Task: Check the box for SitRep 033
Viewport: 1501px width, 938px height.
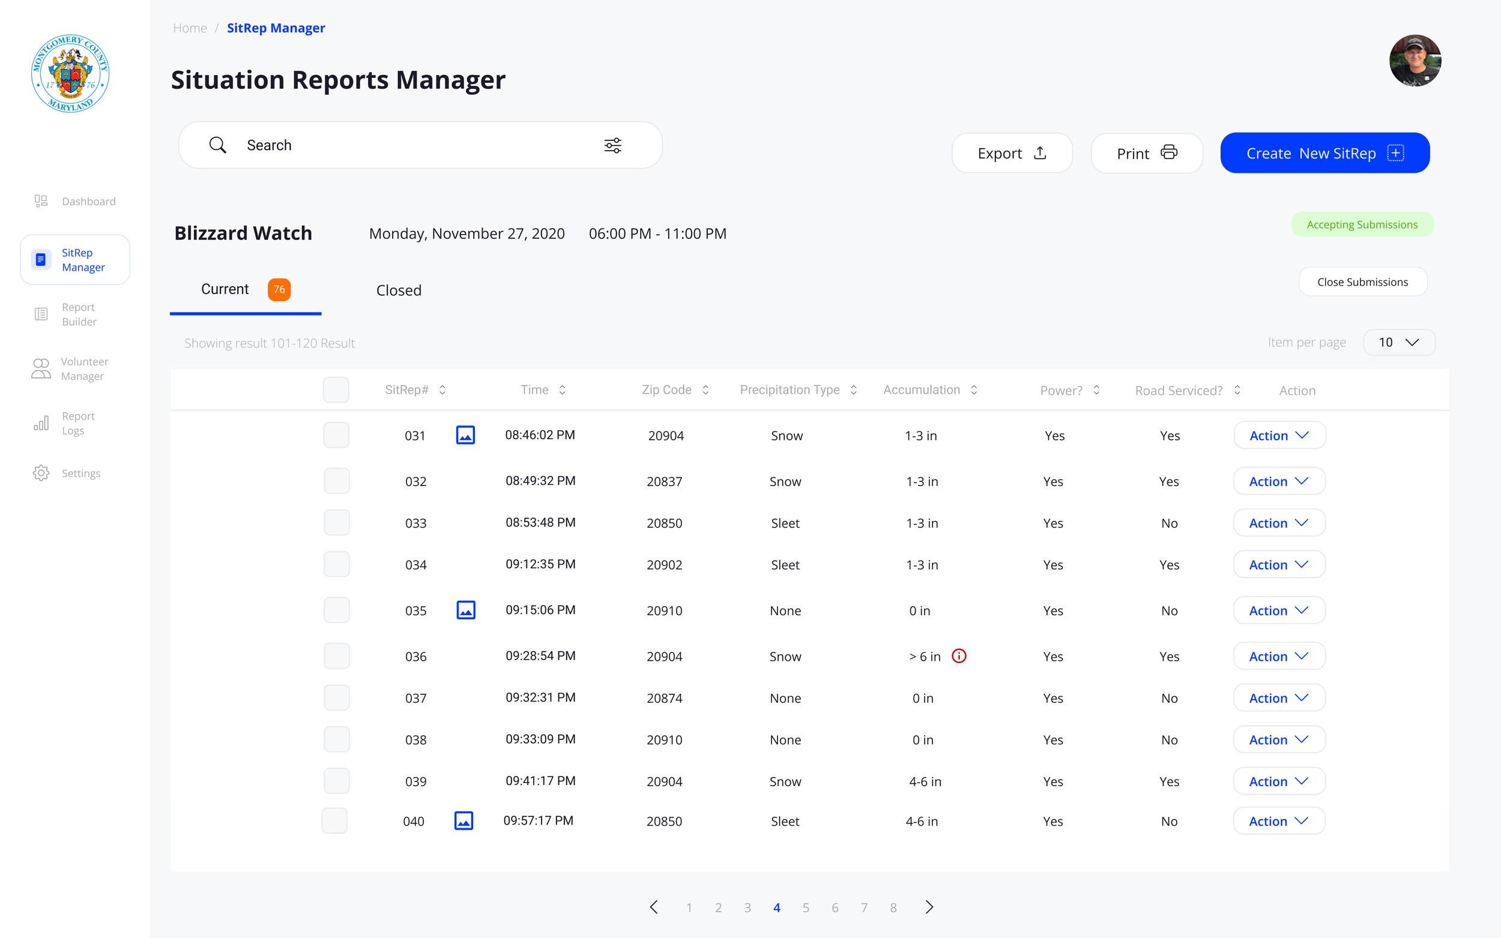Action: point(336,522)
